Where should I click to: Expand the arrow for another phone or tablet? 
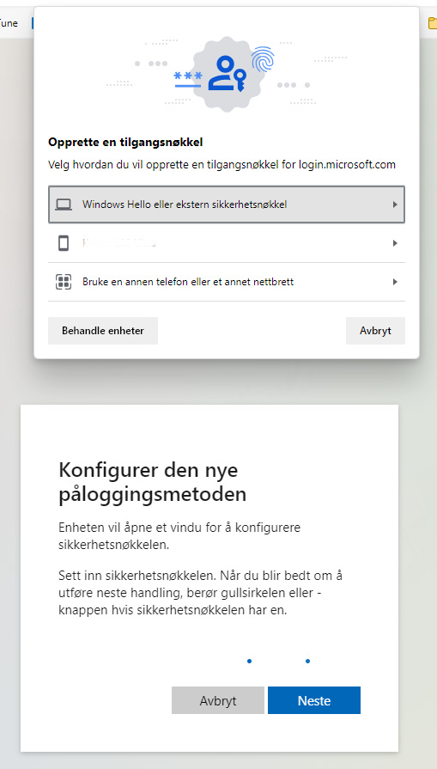395,282
